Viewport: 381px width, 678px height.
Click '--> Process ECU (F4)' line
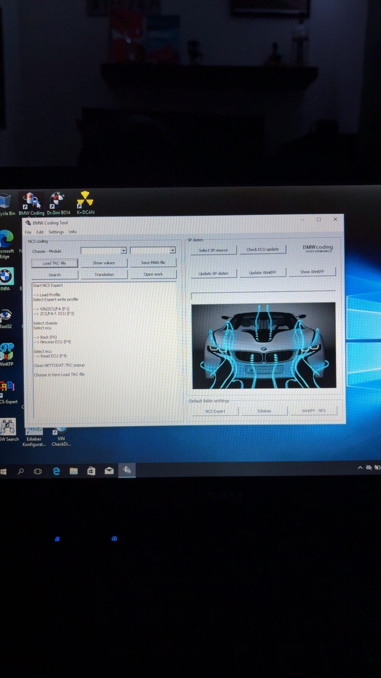[52, 342]
